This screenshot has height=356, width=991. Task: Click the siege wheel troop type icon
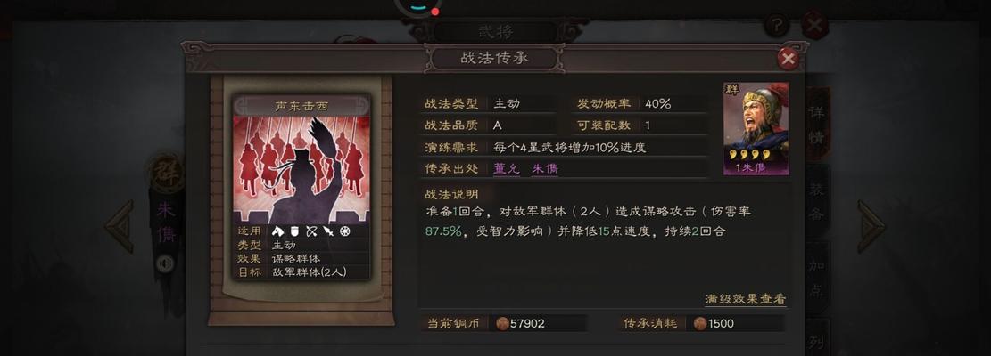click(x=345, y=231)
